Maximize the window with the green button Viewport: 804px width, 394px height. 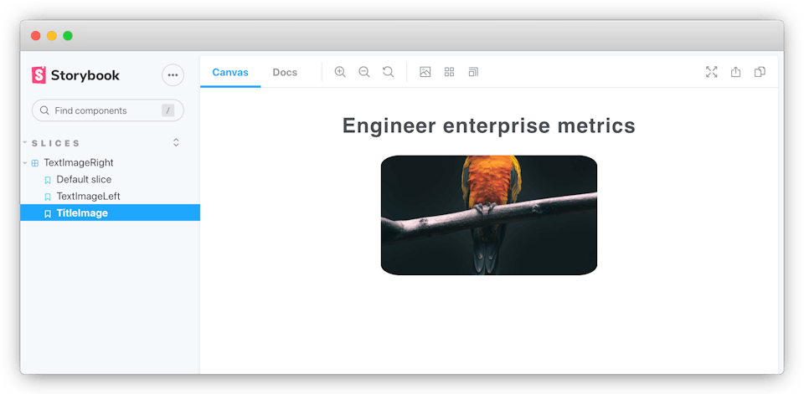click(68, 36)
